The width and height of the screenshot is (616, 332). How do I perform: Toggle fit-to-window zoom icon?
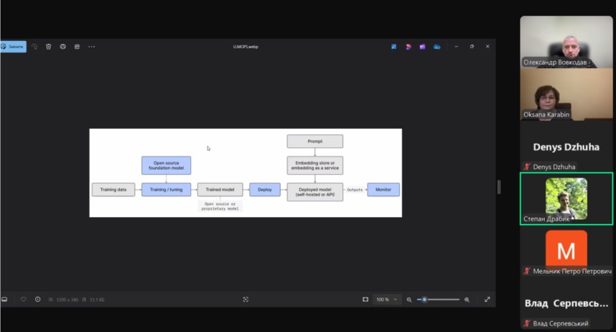pyautogui.click(x=365, y=299)
